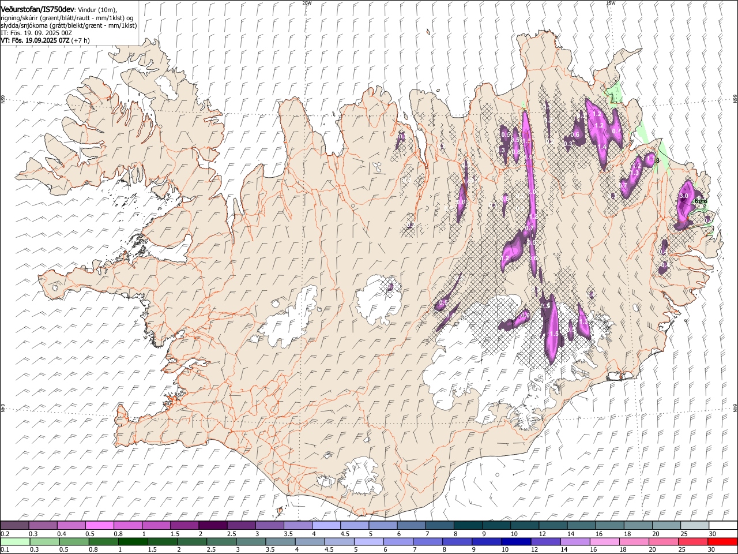738x554 pixels.
Task: Click the '3.0' precipitation value in the east
Action: click(x=684, y=196)
